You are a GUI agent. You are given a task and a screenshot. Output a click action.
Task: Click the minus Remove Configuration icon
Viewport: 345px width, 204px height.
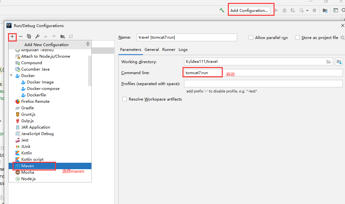click(21, 36)
